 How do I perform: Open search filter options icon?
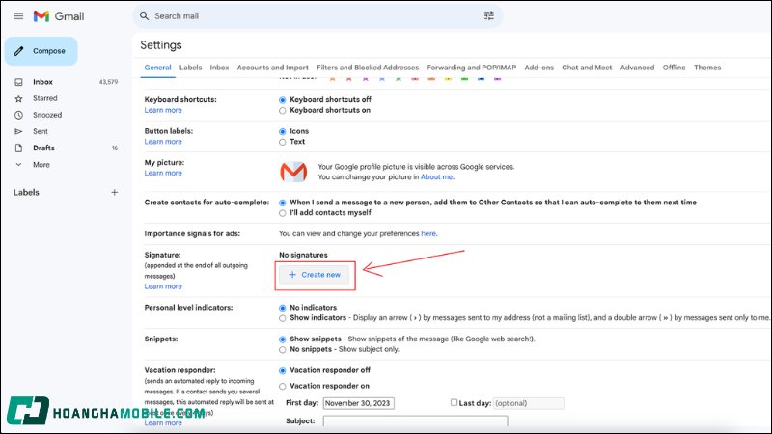(488, 16)
